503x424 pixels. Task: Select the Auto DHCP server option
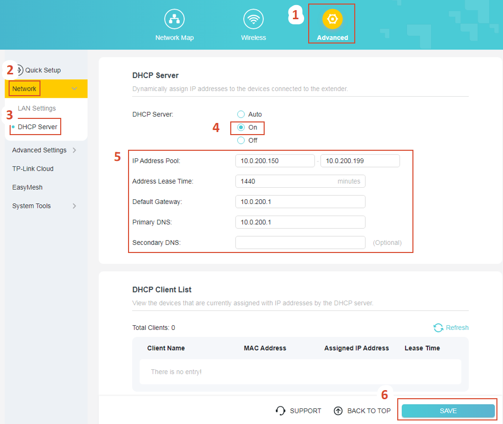pos(241,114)
